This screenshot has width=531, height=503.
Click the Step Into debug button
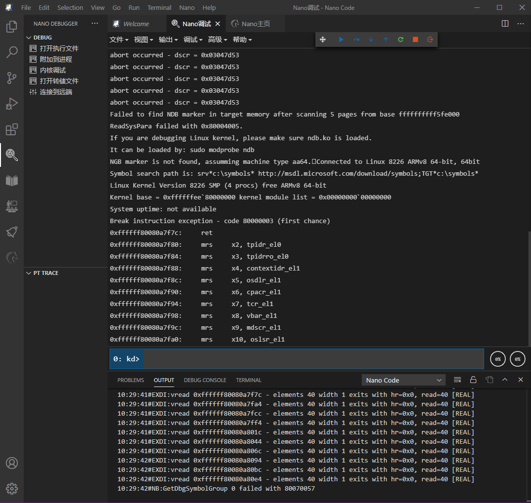coord(371,39)
